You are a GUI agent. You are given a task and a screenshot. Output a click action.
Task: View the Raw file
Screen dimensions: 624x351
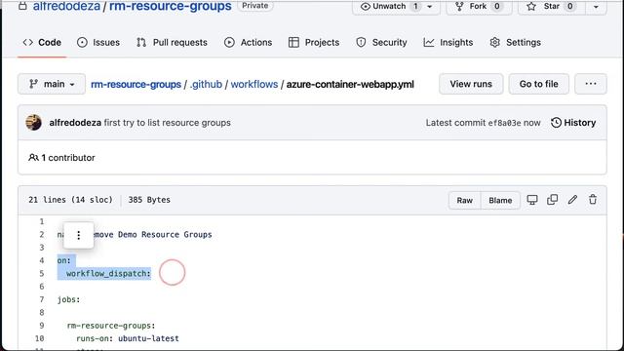click(465, 200)
